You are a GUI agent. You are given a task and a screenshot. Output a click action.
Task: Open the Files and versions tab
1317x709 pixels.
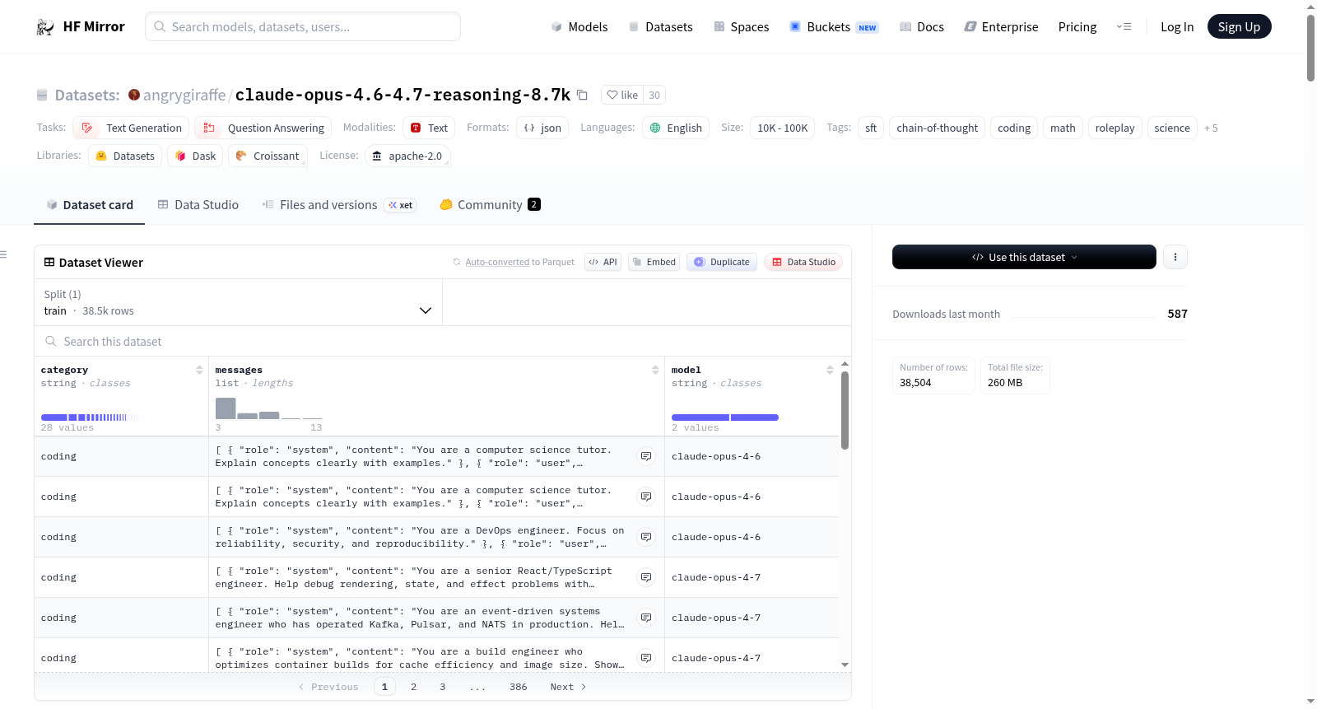point(339,205)
